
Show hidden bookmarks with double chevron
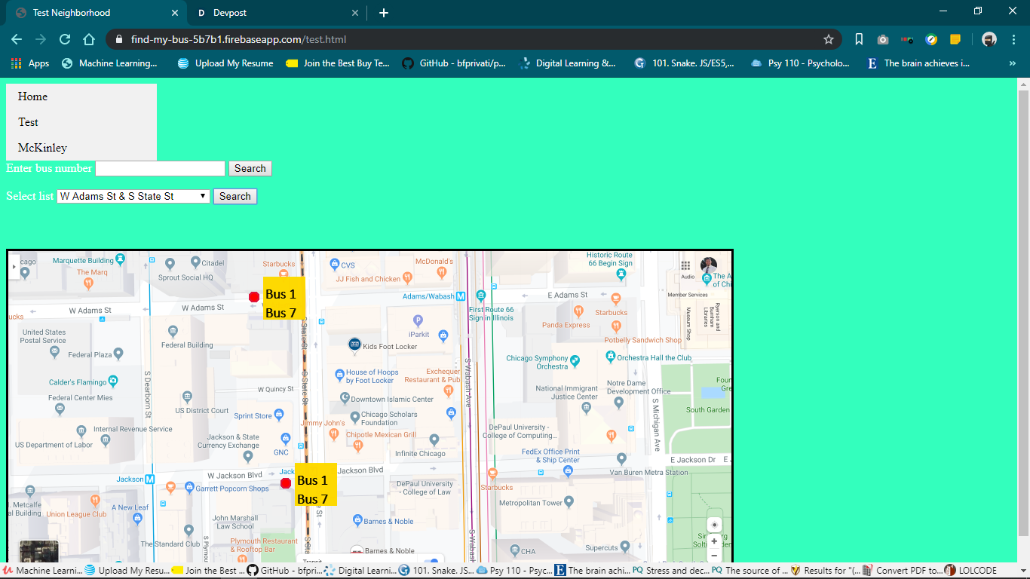(1012, 63)
